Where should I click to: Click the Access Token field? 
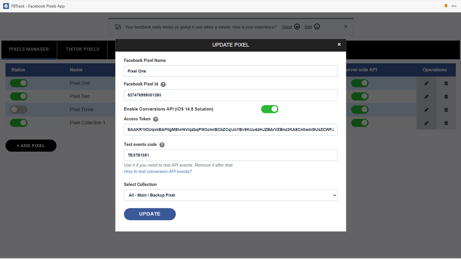click(230, 129)
